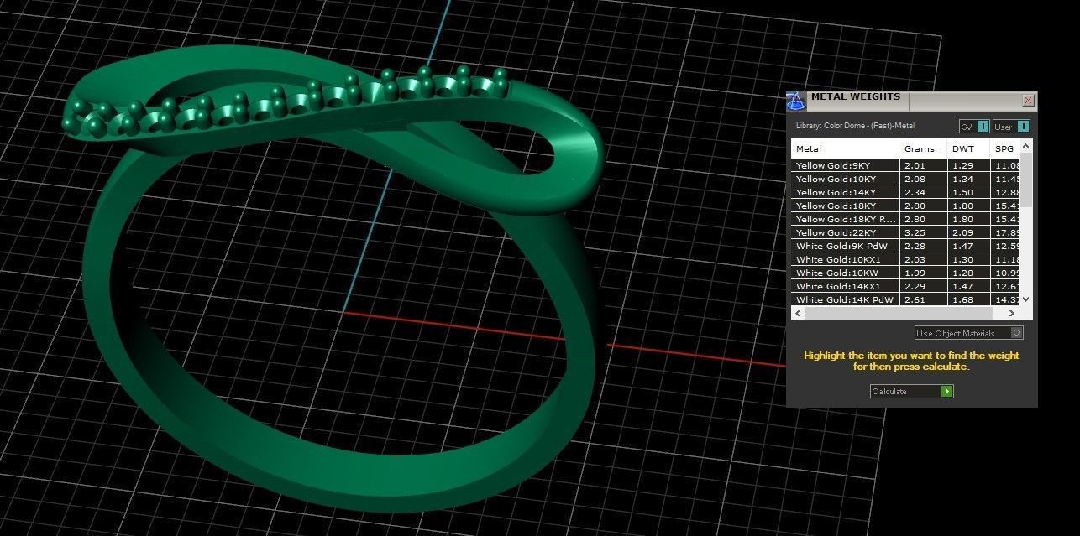1080x536 pixels.
Task: Click the 2.09 DWT value cell
Action: point(969,232)
